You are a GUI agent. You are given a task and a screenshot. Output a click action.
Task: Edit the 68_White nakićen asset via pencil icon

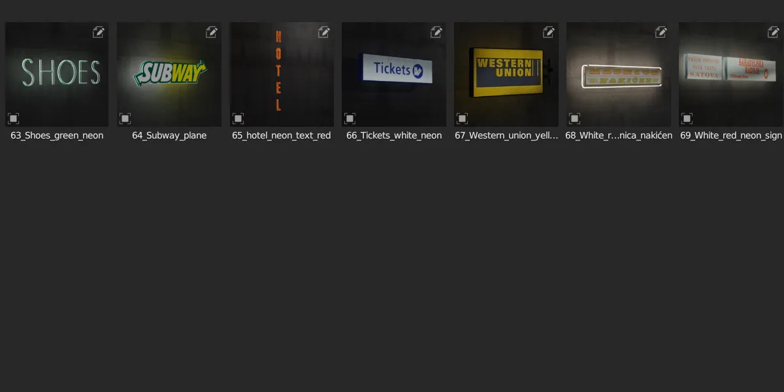click(x=661, y=32)
